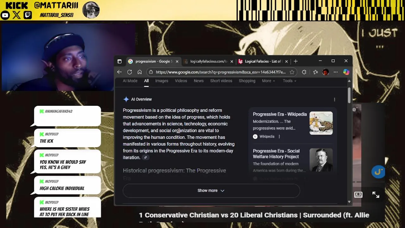The width and height of the screenshot is (405, 228).
Task: Click the scrollbar down arrow
Action: point(349,202)
